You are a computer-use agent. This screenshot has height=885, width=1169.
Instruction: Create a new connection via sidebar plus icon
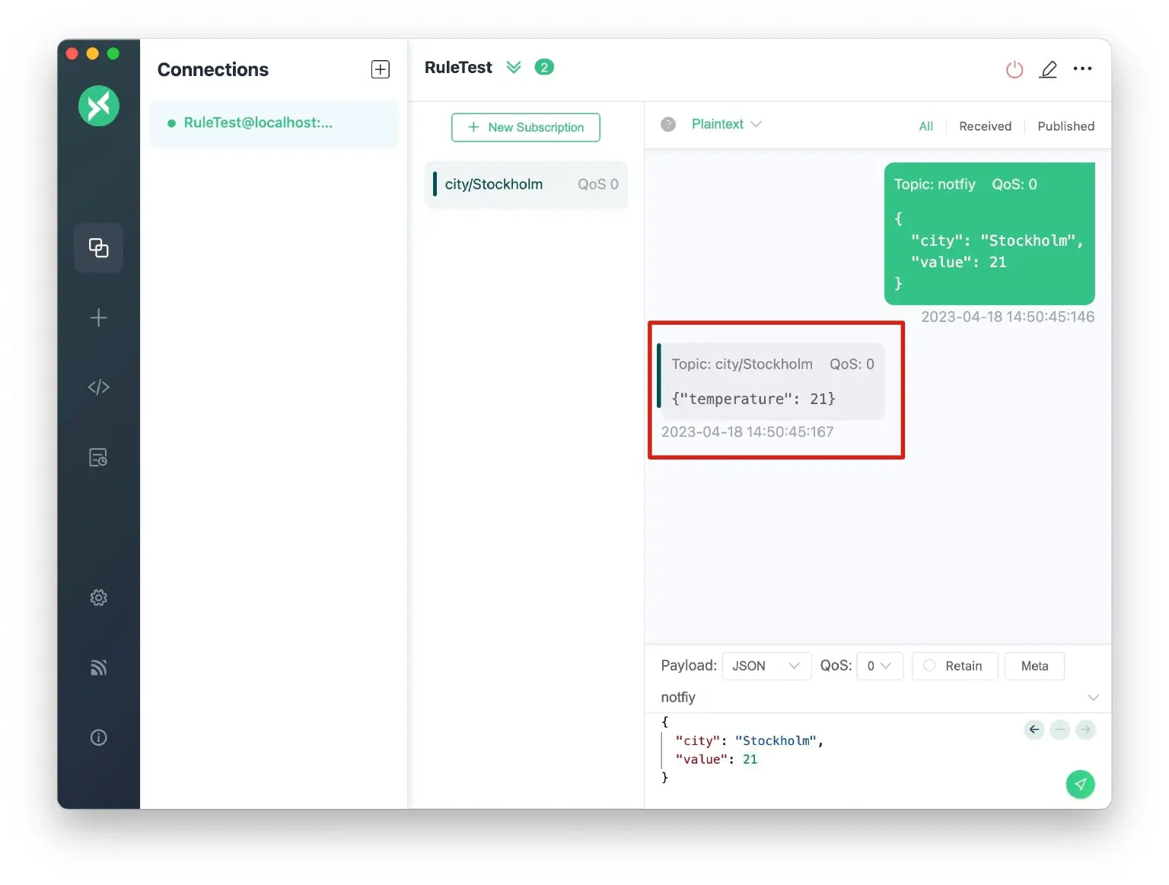click(x=98, y=317)
